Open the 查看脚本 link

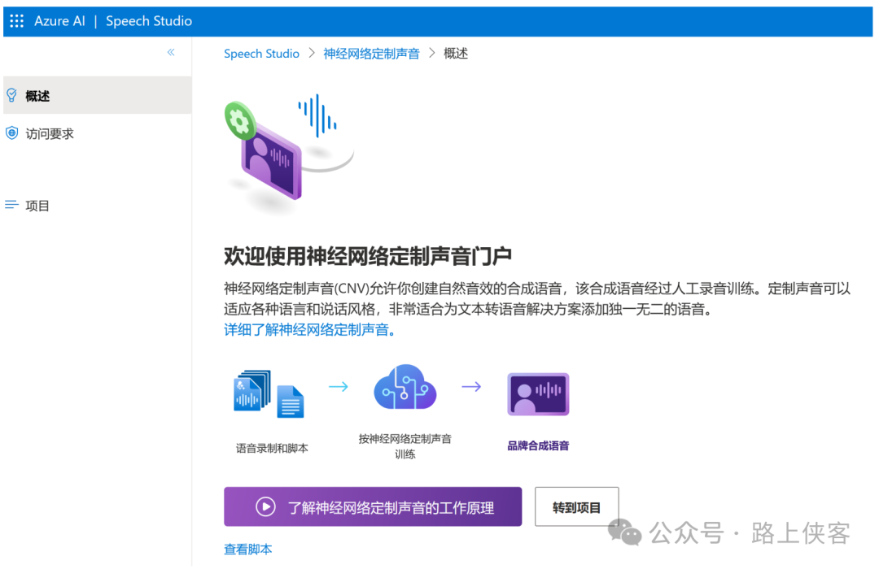(247, 549)
